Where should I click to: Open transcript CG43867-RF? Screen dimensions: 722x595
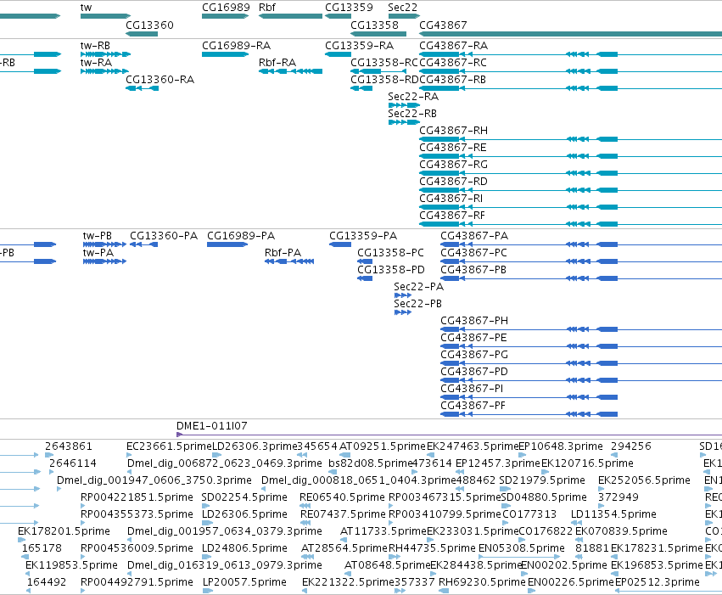(x=451, y=216)
